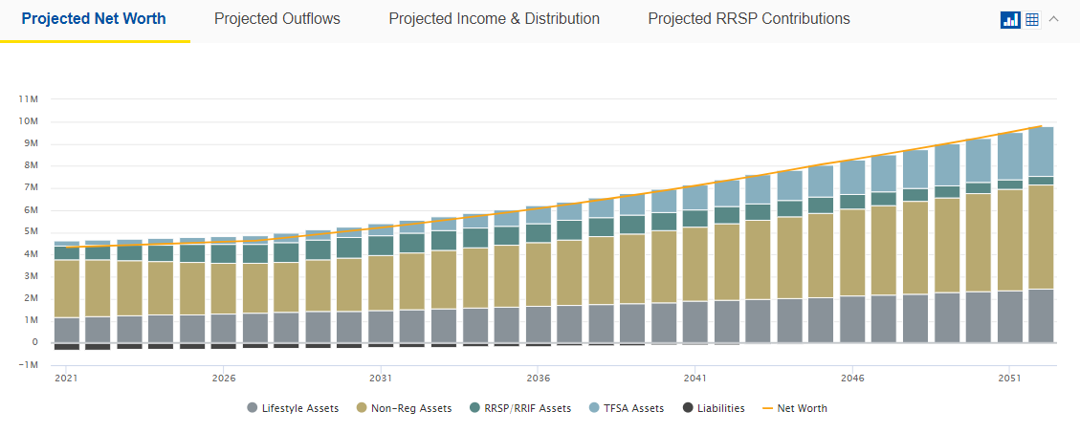Toggle Lifestyle Assets legend series
Viewport: 1080px width, 433px height.
[293, 408]
